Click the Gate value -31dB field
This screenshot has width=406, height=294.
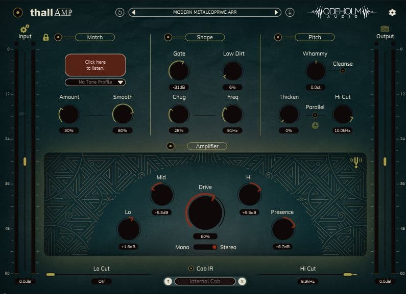point(179,87)
